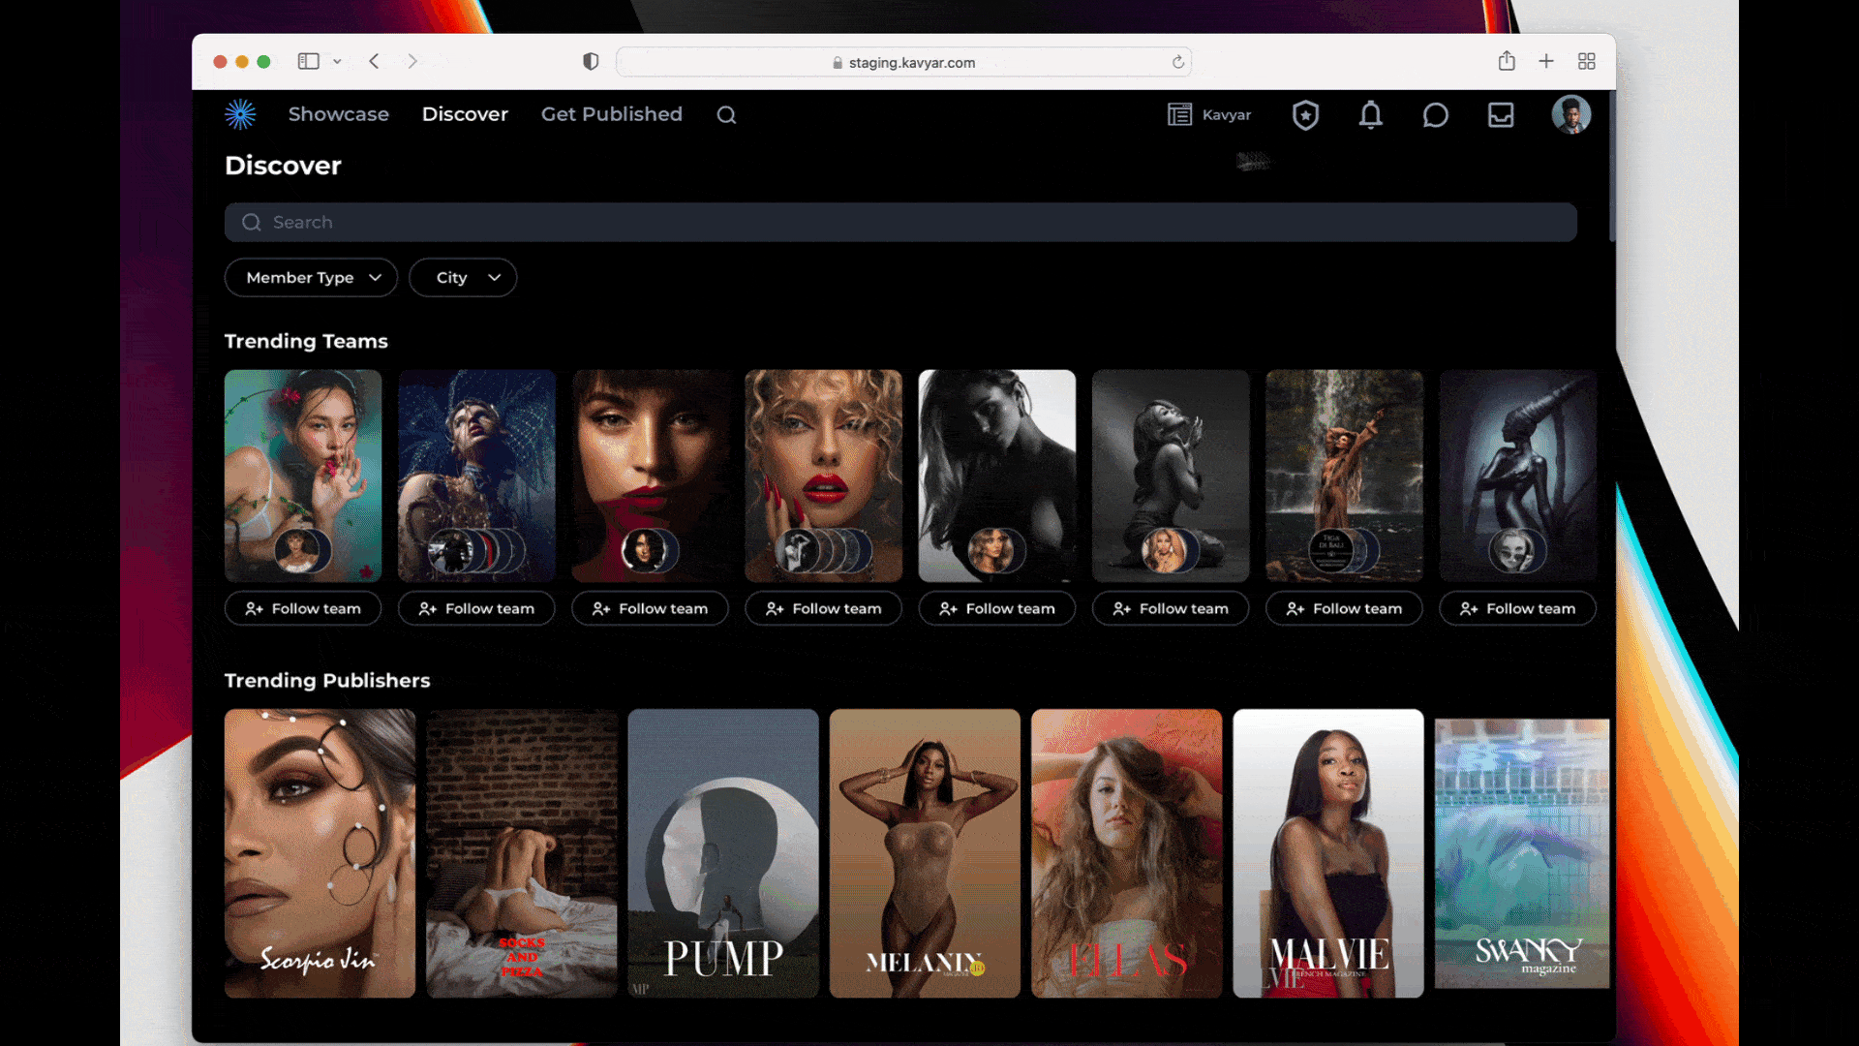Image resolution: width=1859 pixels, height=1046 pixels.
Task: Open the MALVIE publisher cover
Action: pyautogui.click(x=1328, y=853)
